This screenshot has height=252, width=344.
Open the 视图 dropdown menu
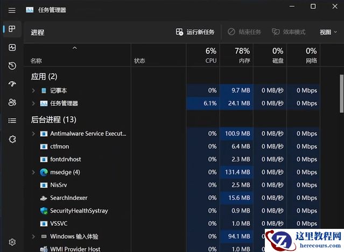(328, 32)
